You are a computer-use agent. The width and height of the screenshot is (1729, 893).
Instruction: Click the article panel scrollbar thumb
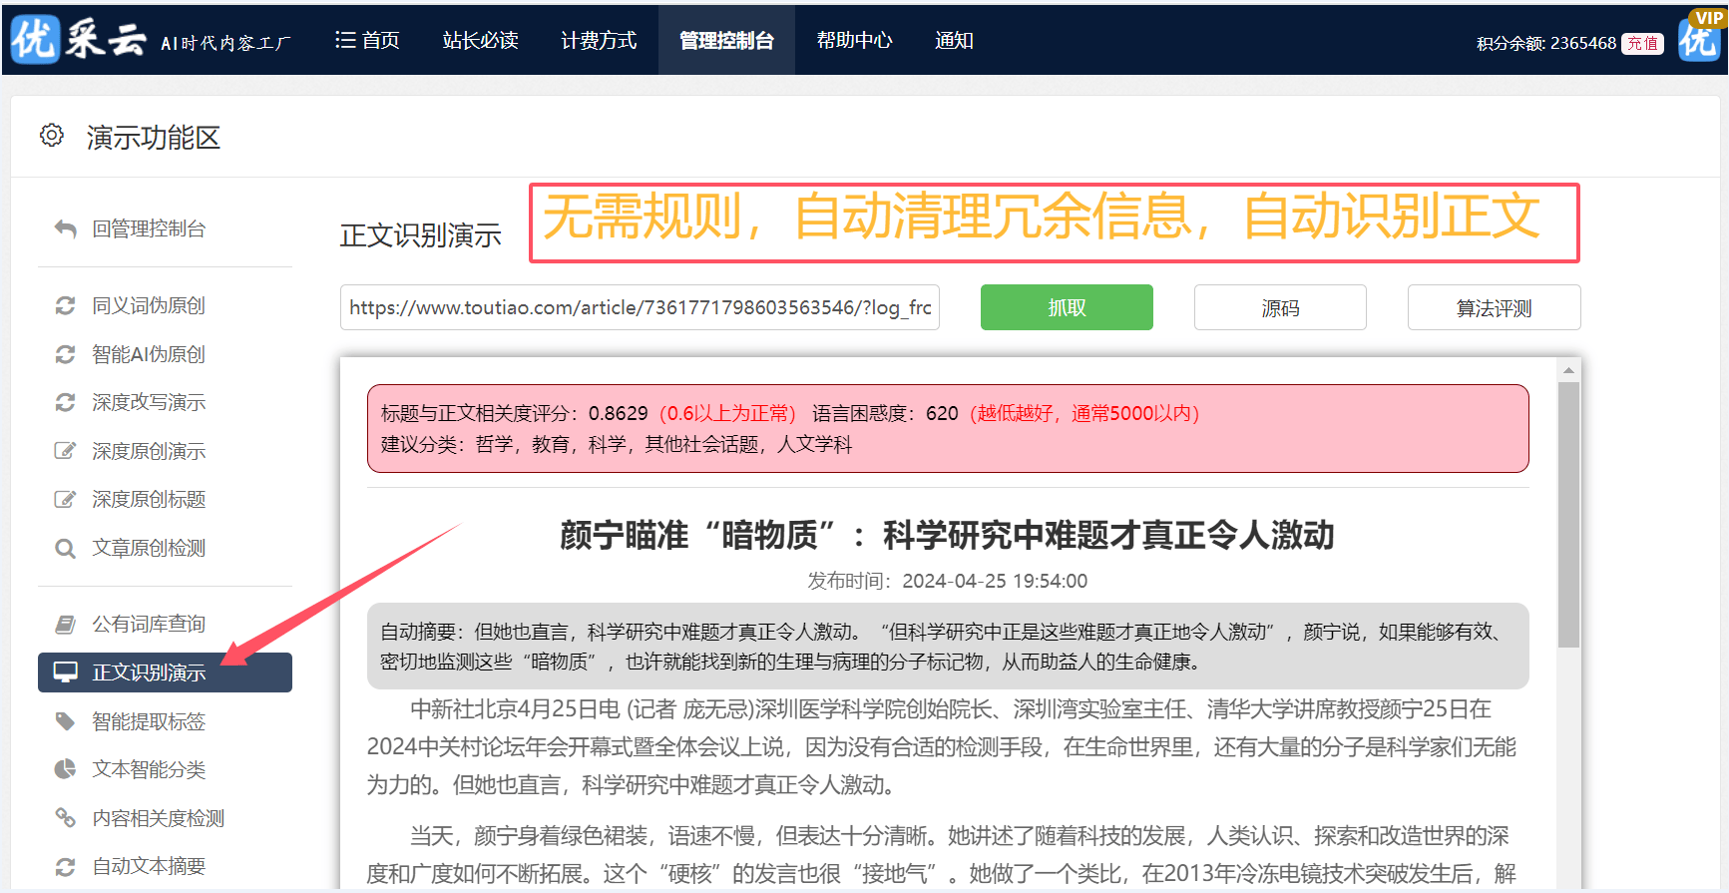coord(1568,514)
